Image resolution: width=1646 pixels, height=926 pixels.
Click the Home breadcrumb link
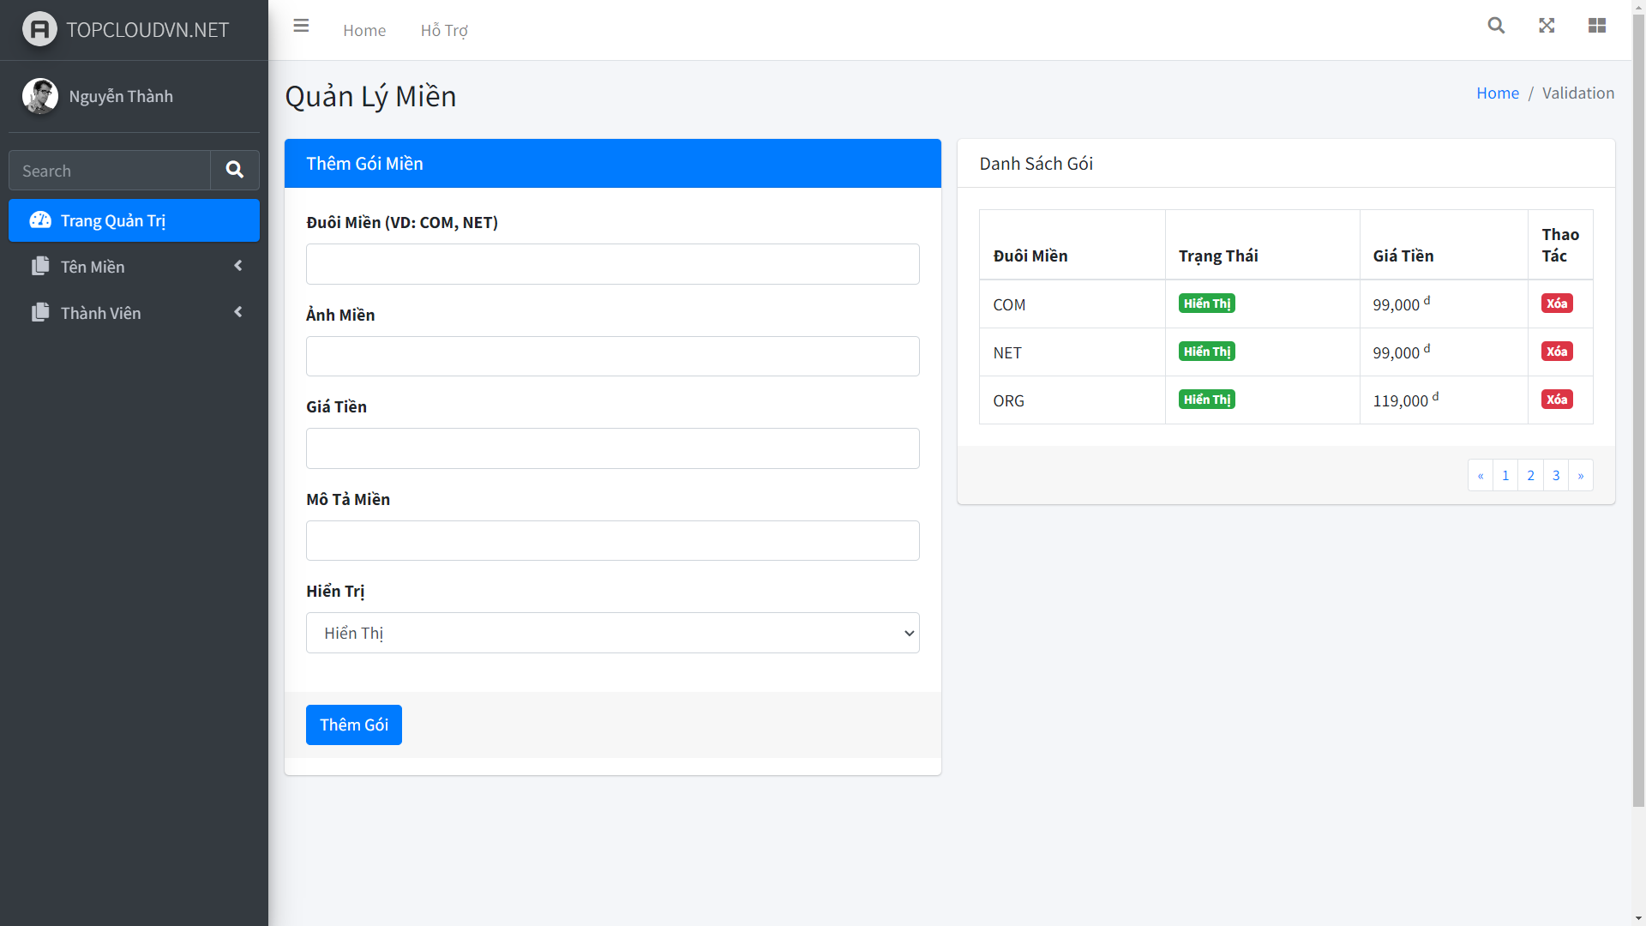coord(1497,93)
